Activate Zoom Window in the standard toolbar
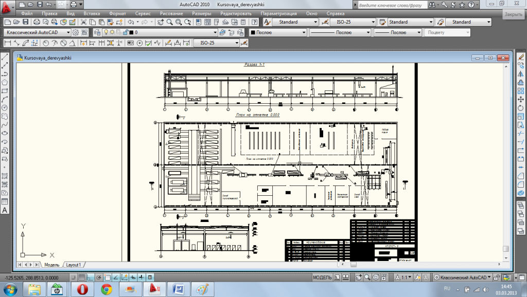Viewport: 527px width, 297px height. pos(179,22)
